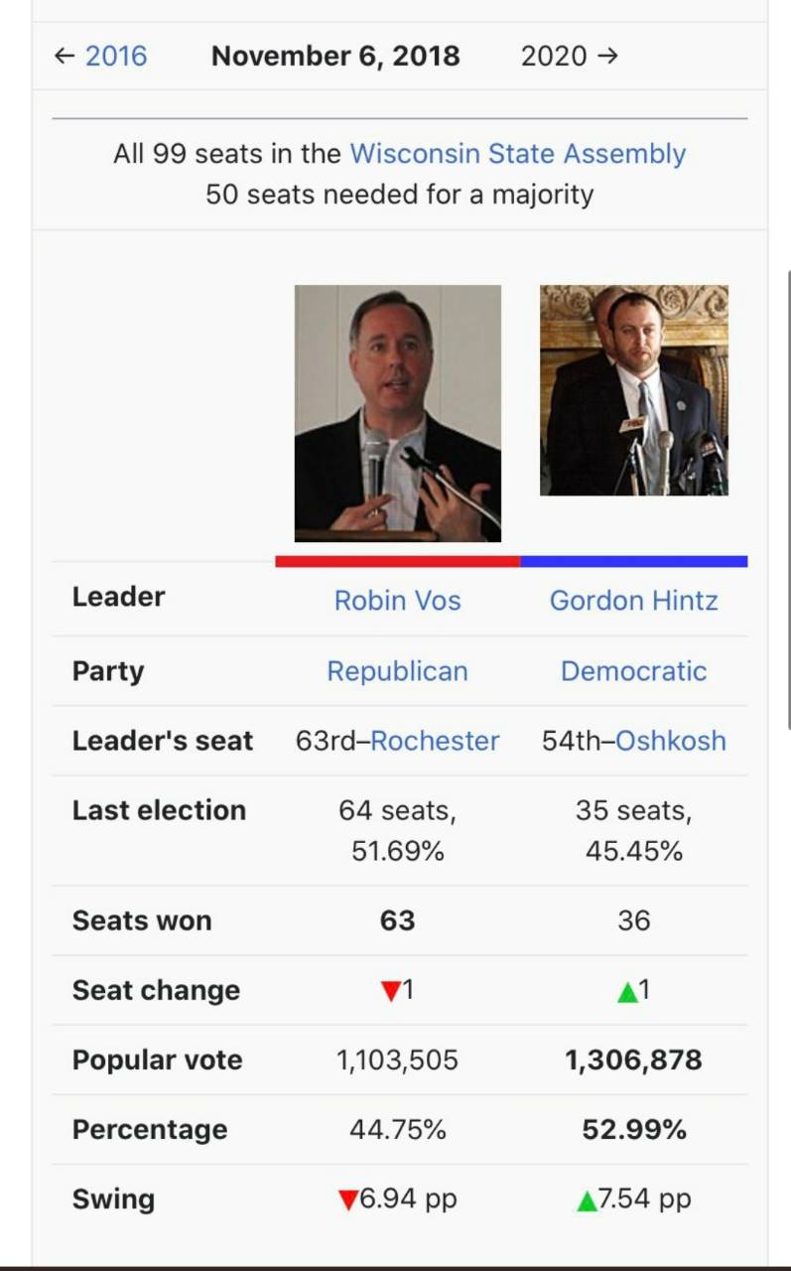Image resolution: width=791 pixels, height=1271 pixels.
Task: Open the Republican party link
Action: coord(398,671)
